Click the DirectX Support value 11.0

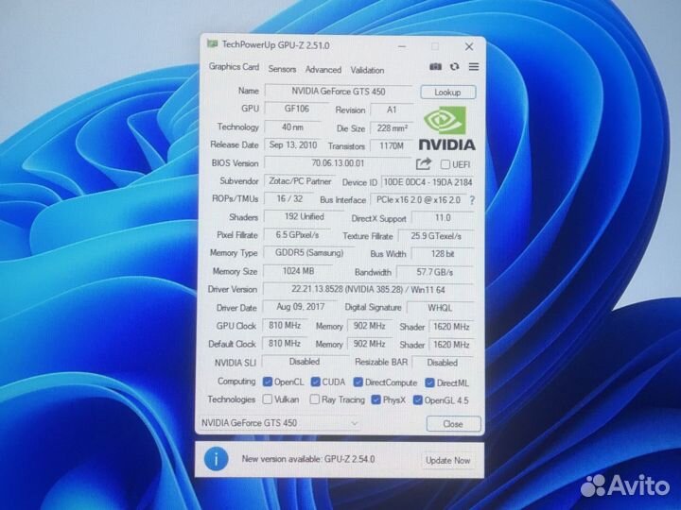click(x=443, y=218)
